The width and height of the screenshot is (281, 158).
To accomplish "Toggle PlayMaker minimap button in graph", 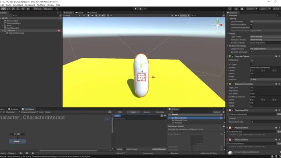I will 110,112.
